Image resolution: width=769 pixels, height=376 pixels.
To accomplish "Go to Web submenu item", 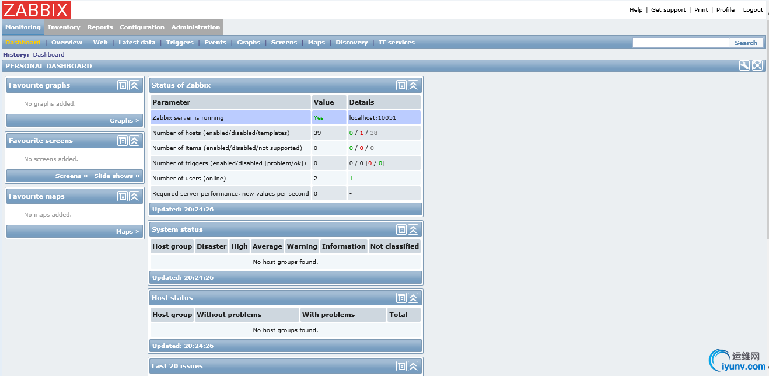I will (100, 42).
